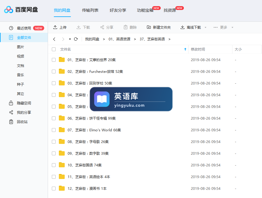Select 音乐 in the sidebar

(x=20, y=75)
